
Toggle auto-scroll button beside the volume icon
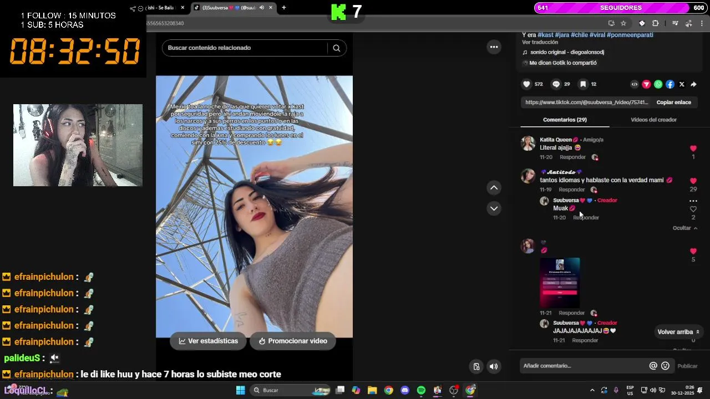(476, 366)
